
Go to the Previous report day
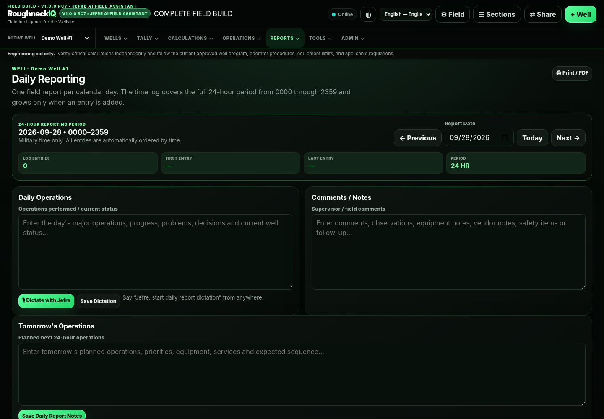[418, 138]
